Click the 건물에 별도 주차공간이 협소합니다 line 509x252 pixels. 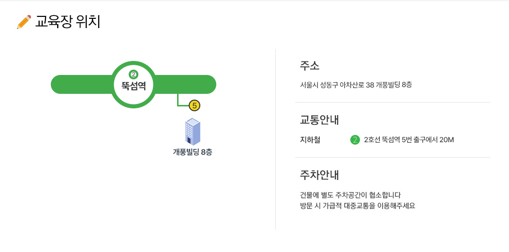[x=351, y=195]
